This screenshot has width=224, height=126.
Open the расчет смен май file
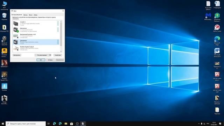tap(217, 88)
